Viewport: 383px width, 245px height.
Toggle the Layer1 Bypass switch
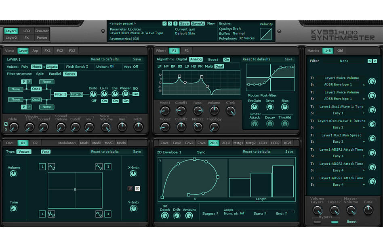pyautogui.click(x=317, y=222)
